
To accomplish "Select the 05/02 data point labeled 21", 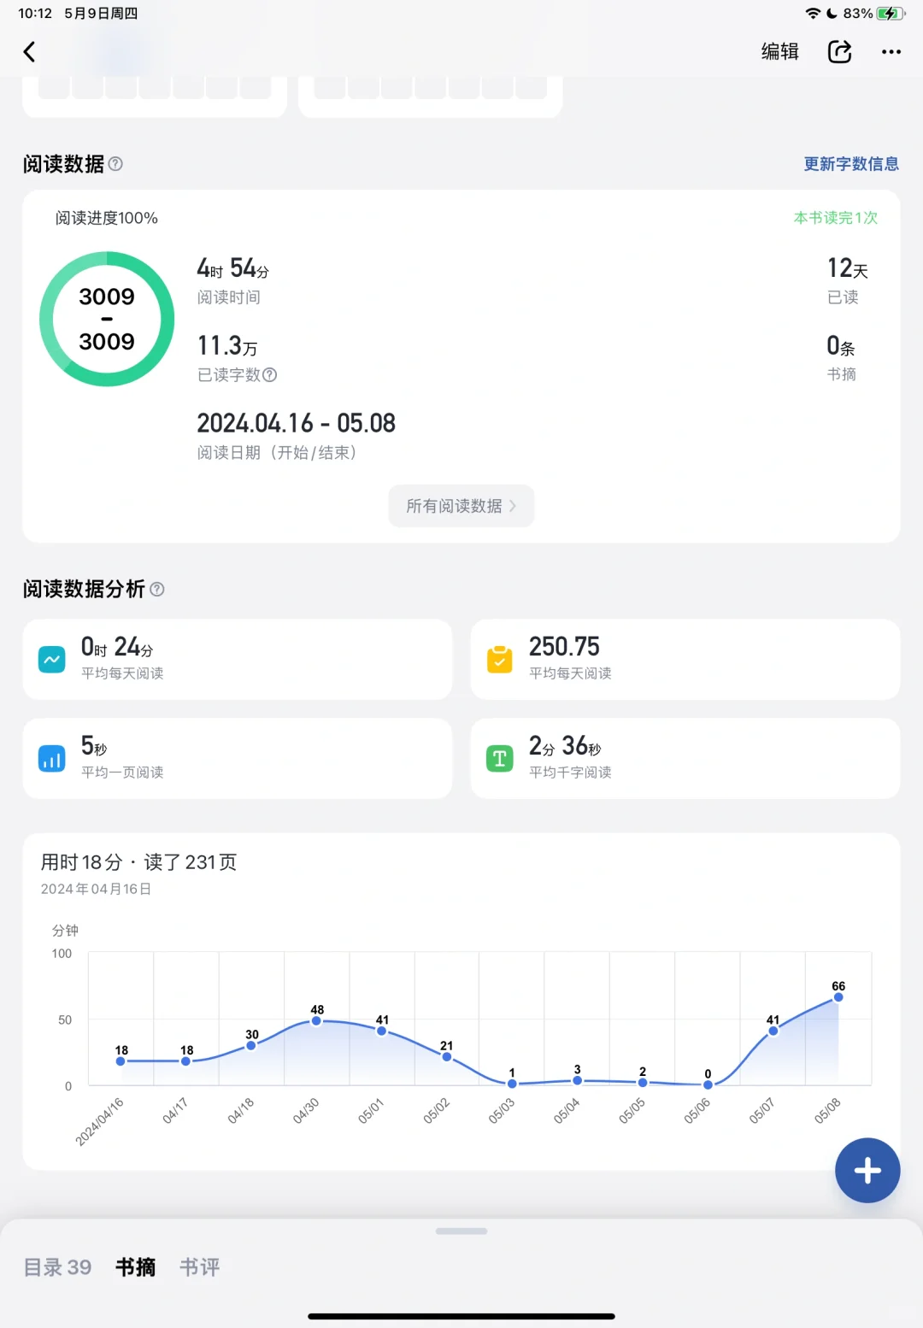I will coord(447,1057).
